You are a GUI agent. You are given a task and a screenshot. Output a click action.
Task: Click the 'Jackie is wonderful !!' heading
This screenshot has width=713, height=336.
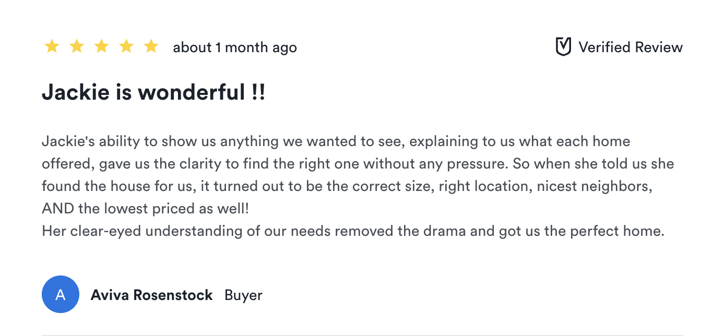click(x=153, y=92)
